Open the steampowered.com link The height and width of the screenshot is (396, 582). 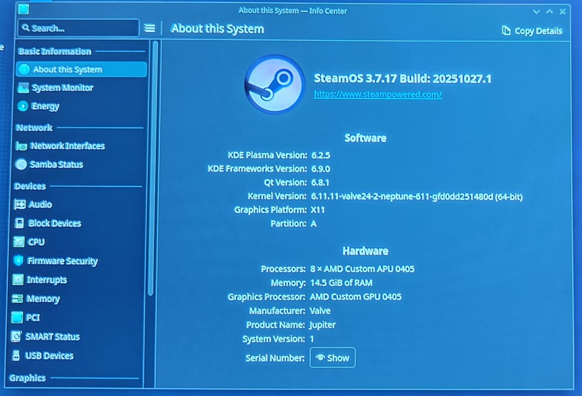[378, 94]
